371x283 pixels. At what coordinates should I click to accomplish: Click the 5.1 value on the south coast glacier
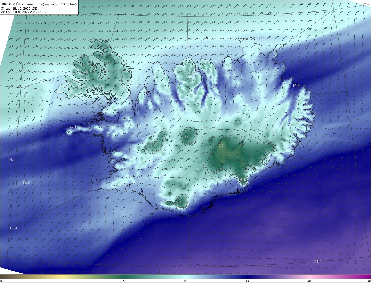click(178, 202)
